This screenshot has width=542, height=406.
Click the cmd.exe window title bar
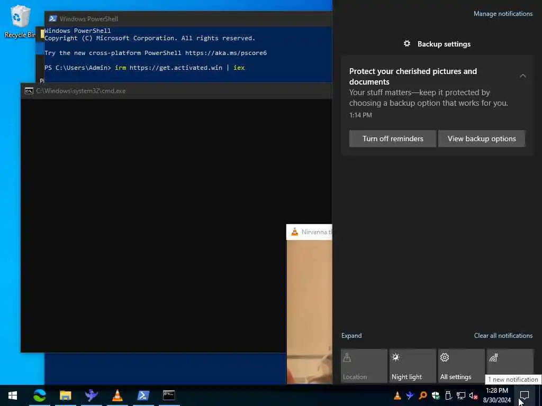click(176, 91)
